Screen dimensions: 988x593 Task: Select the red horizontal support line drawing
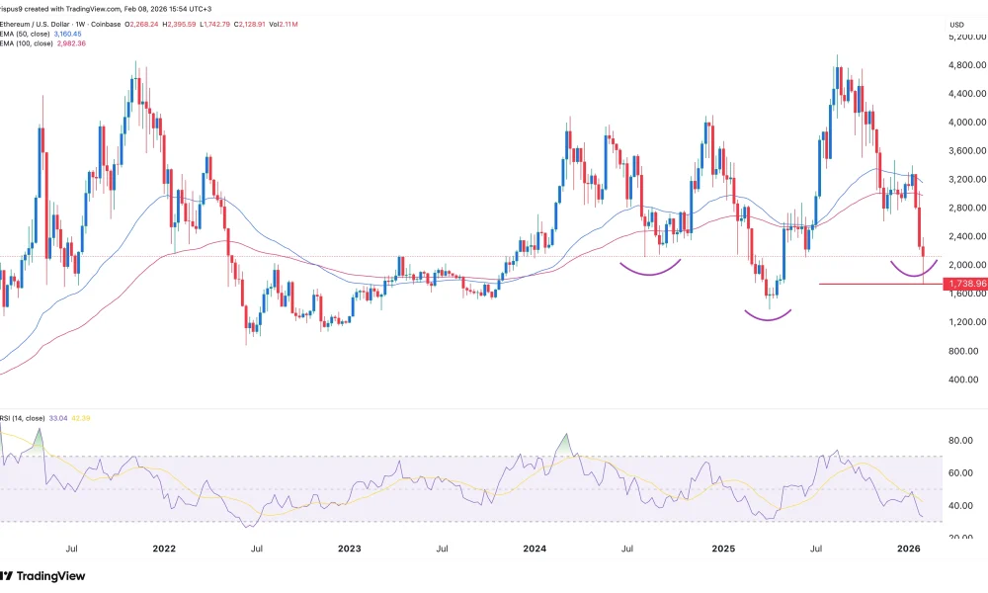(869, 285)
